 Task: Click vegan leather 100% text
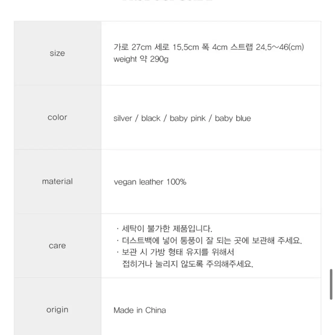click(x=150, y=182)
